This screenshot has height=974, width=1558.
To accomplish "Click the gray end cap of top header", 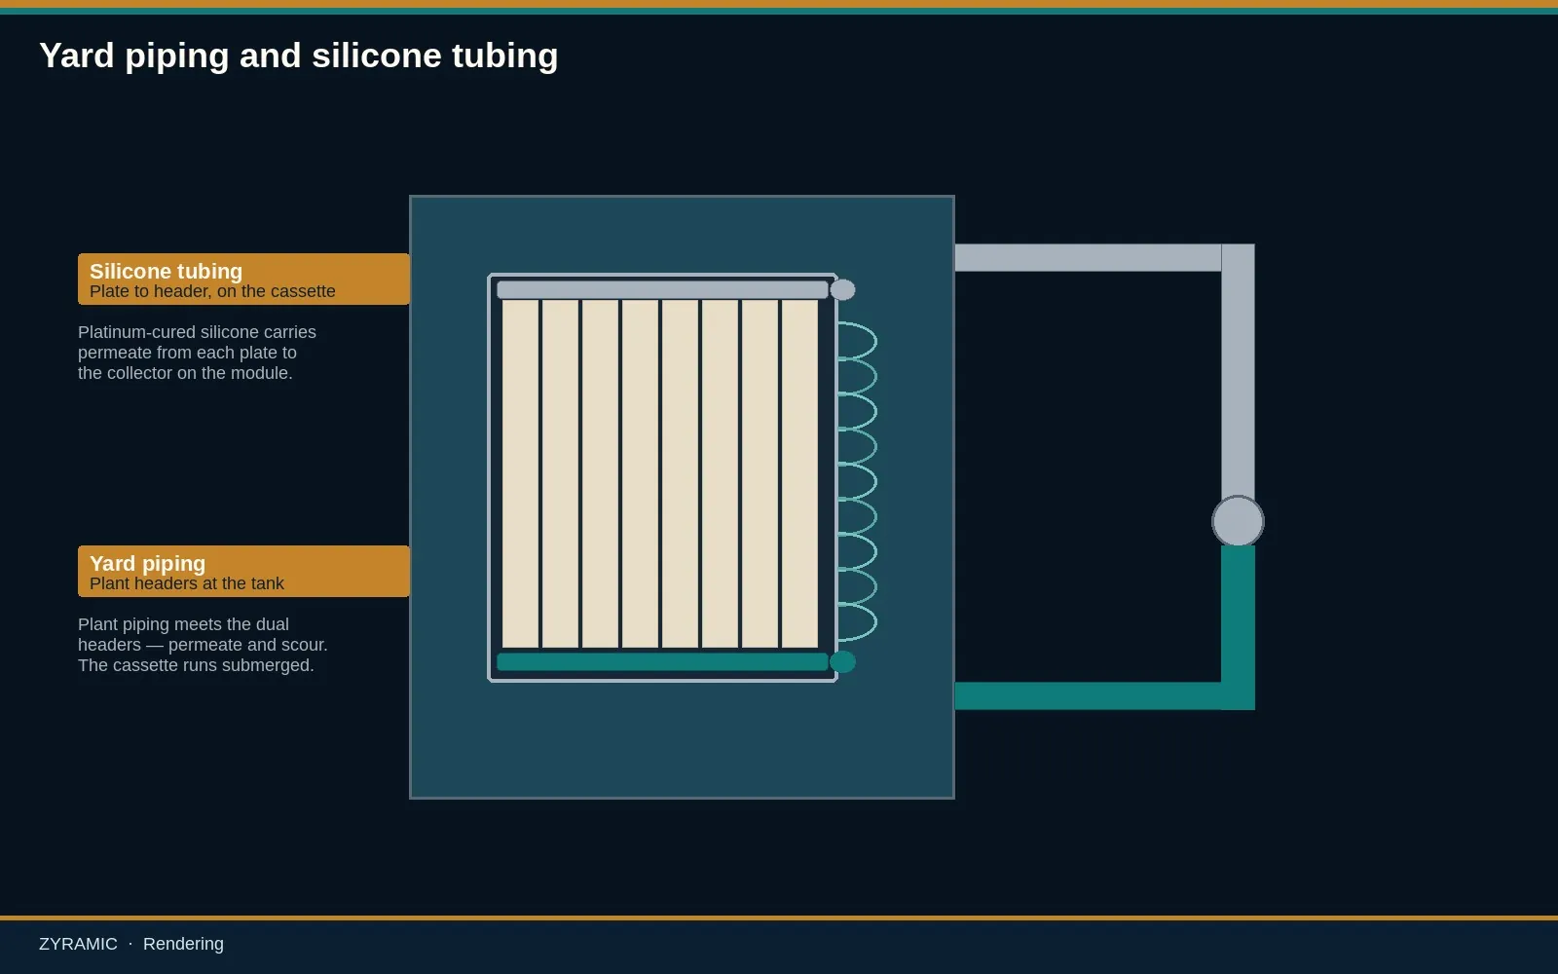I will 842,289.
